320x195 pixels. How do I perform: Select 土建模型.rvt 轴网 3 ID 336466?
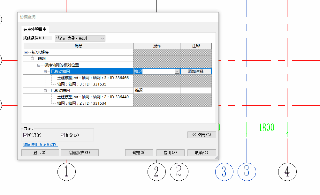pos(93,78)
